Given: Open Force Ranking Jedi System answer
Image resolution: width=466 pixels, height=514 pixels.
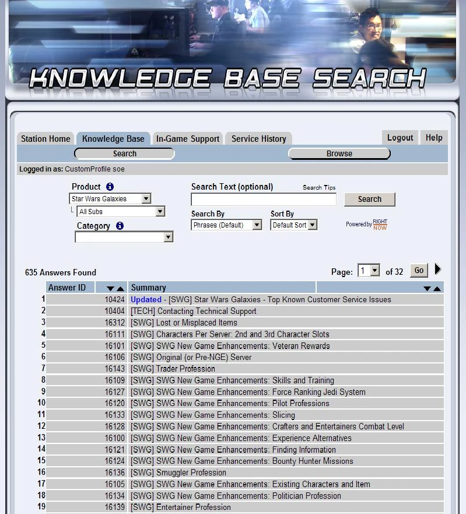Looking at the screenshot, I should (248, 392).
